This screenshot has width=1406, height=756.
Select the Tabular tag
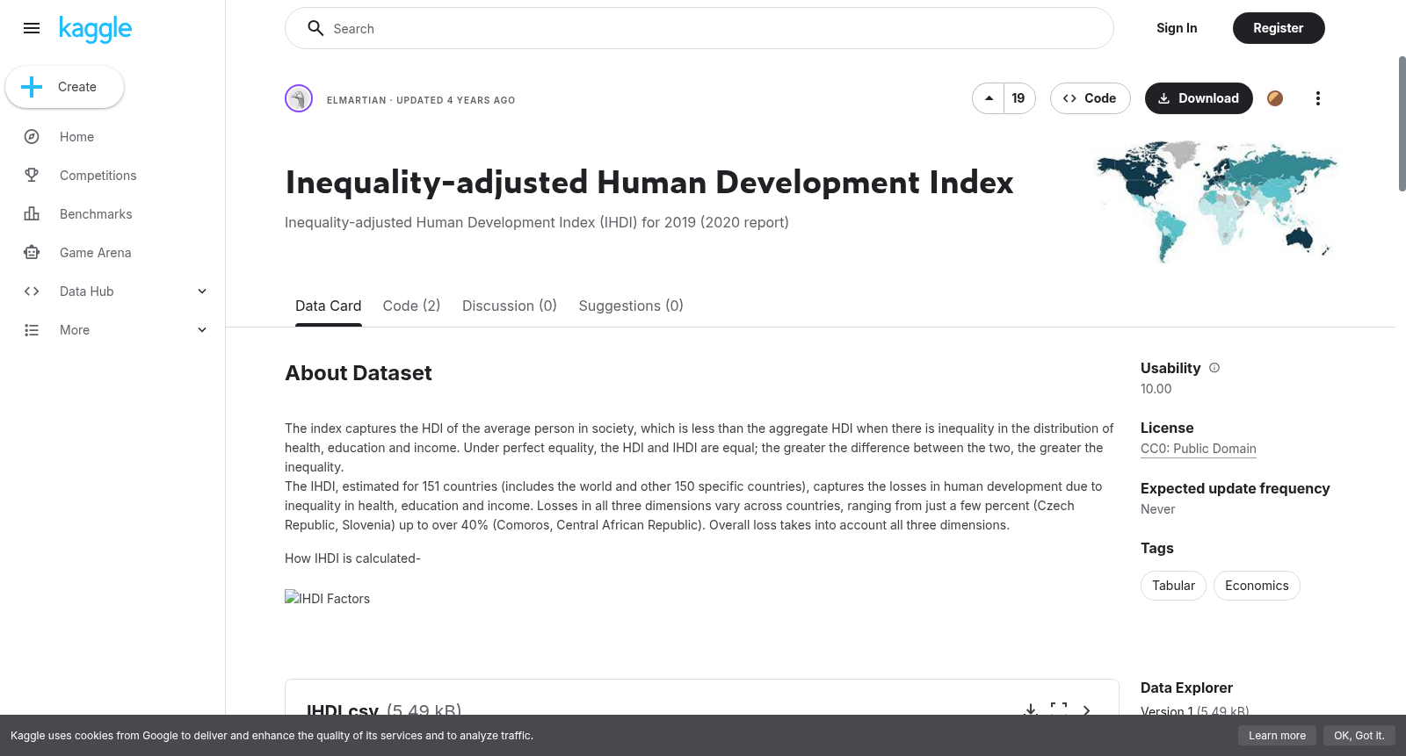1173,586
